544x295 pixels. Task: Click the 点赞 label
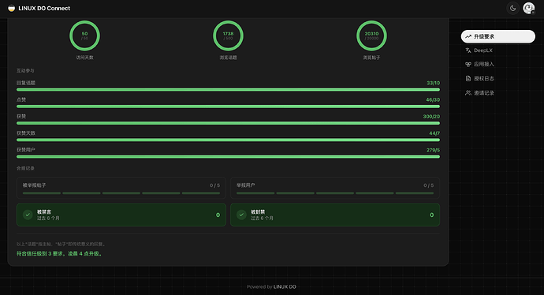pos(21,99)
